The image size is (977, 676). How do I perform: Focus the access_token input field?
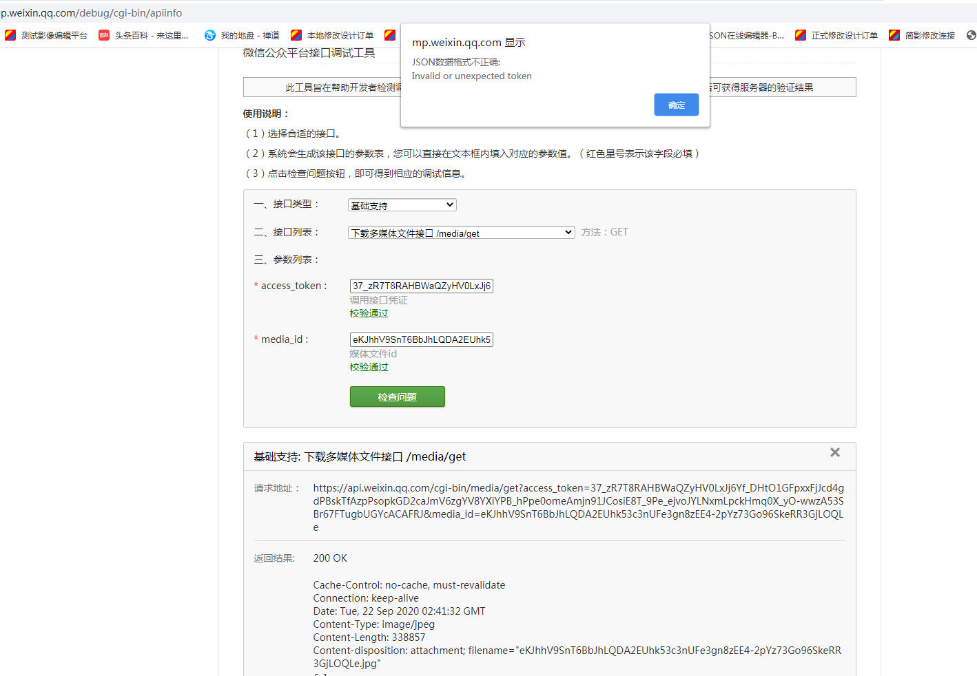pos(422,286)
